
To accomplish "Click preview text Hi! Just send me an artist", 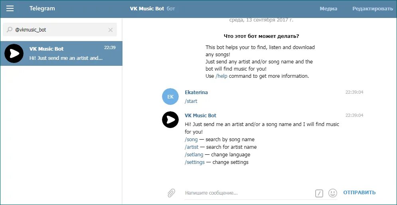I will [x=66, y=58].
